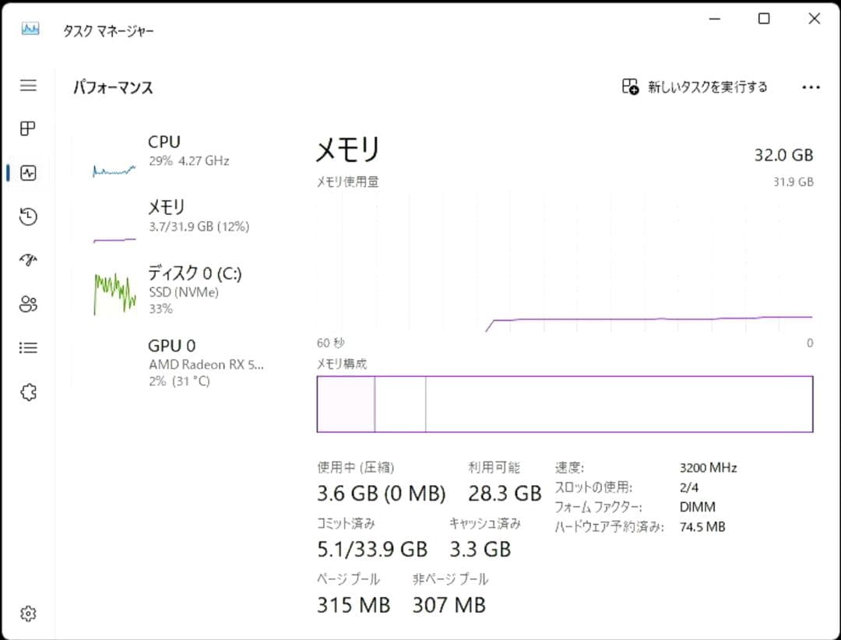Click the メモリ構成 composition bar
The width and height of the screenshot is (841, 640).
566,403
